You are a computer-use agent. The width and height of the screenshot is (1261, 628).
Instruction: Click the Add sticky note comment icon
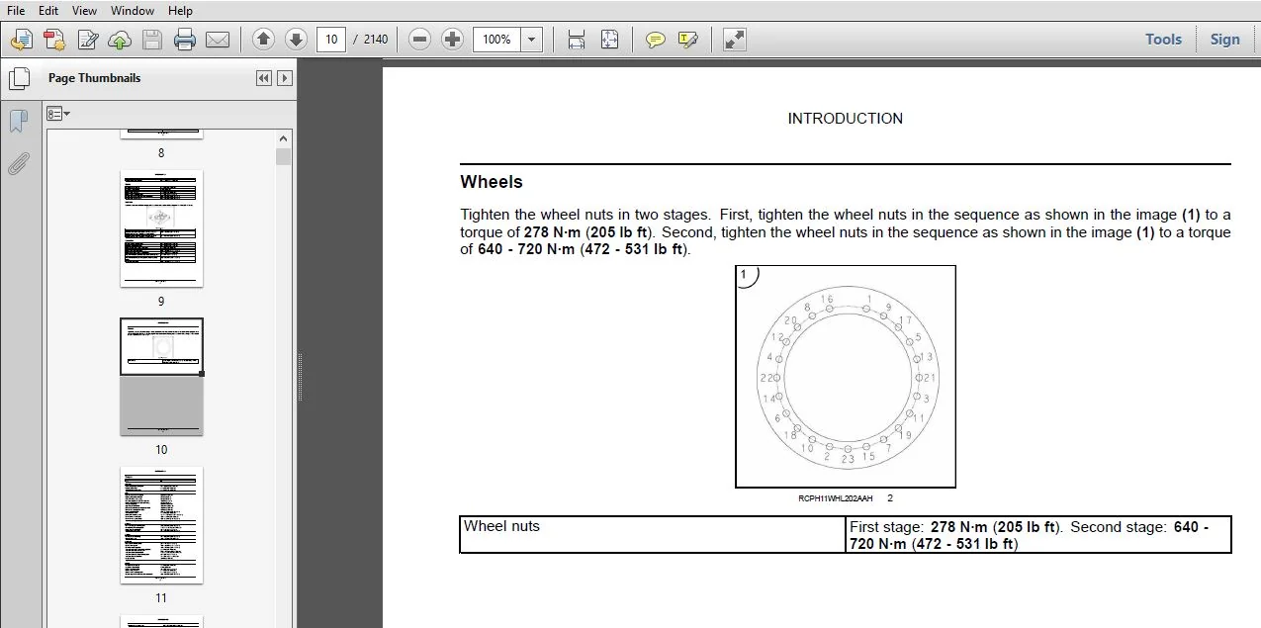pyautogui.click(x=655, y=40)
